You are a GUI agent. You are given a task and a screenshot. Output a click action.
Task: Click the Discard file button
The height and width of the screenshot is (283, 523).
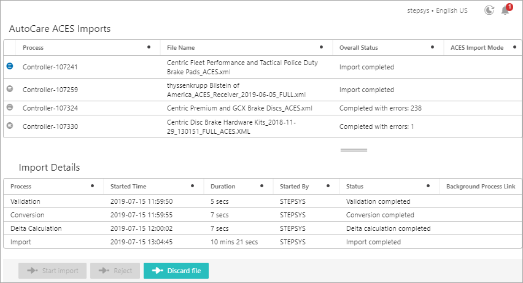click(x=176, y=271)
